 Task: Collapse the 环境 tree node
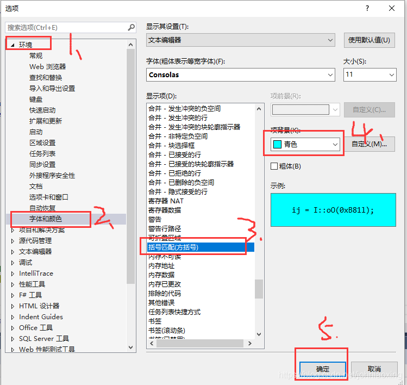[x=12, y=45]
